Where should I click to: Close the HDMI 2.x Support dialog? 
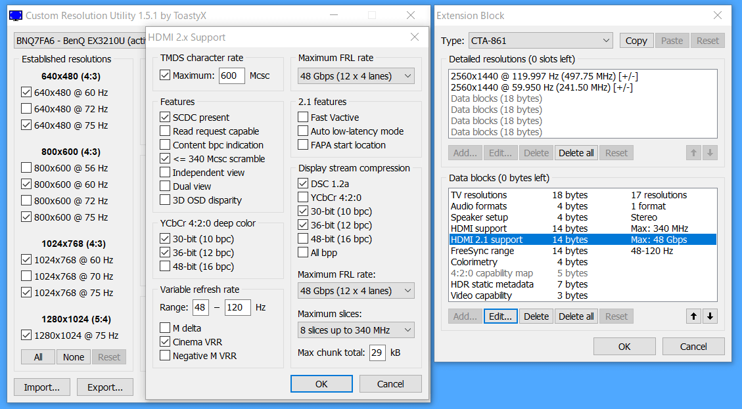point(415,37)
